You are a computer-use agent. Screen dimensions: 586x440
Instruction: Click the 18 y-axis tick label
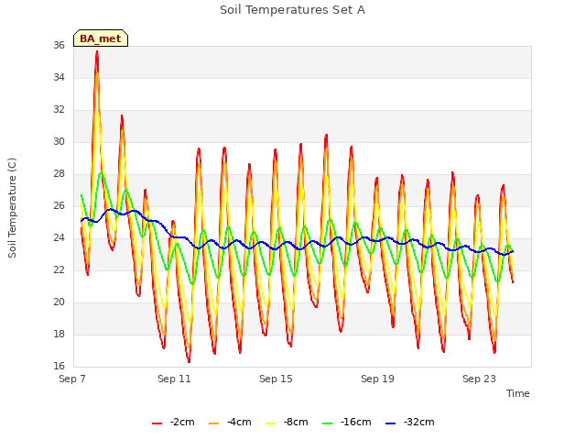[x=59, y=334]
